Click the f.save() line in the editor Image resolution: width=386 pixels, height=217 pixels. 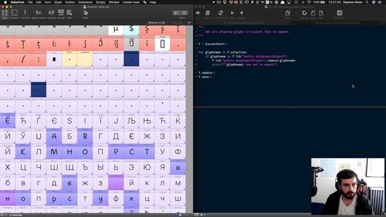pos(205,77)
